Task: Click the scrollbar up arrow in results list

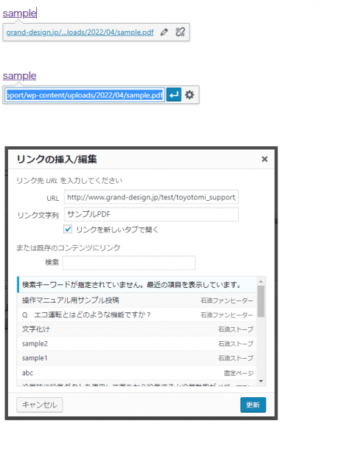Action: [x=261, y=281]
